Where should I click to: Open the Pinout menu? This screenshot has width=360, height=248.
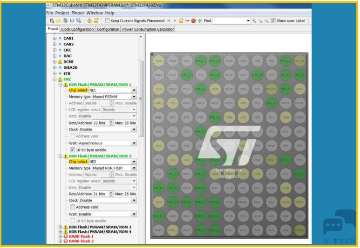point(78,13)
